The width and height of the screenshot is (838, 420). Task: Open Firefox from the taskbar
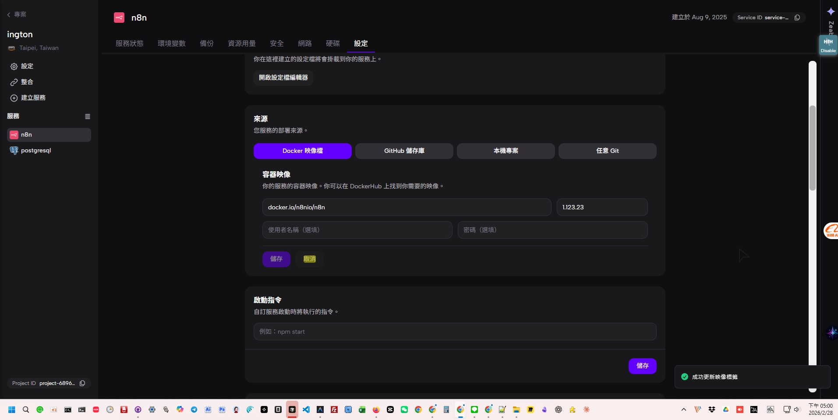click(x=376, y=410)
